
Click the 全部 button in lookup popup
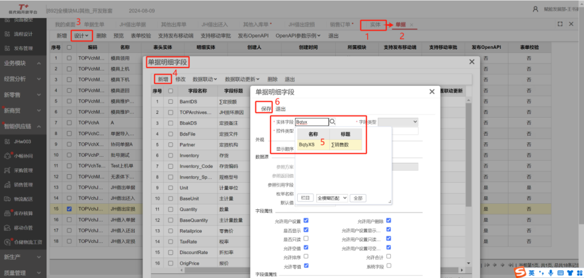point(358,198)
